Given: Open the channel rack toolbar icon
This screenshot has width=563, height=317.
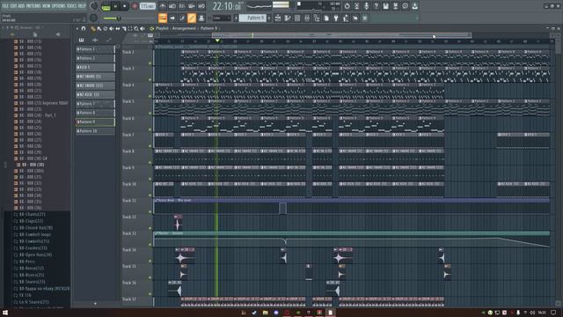Looking at the screenshot, I should (297, 18).
